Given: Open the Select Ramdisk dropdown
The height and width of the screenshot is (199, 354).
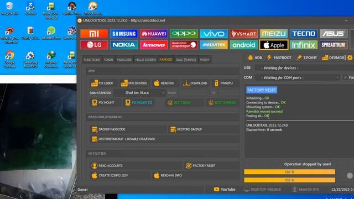Looking at the screenshot, I should click(x=139, y=93).
